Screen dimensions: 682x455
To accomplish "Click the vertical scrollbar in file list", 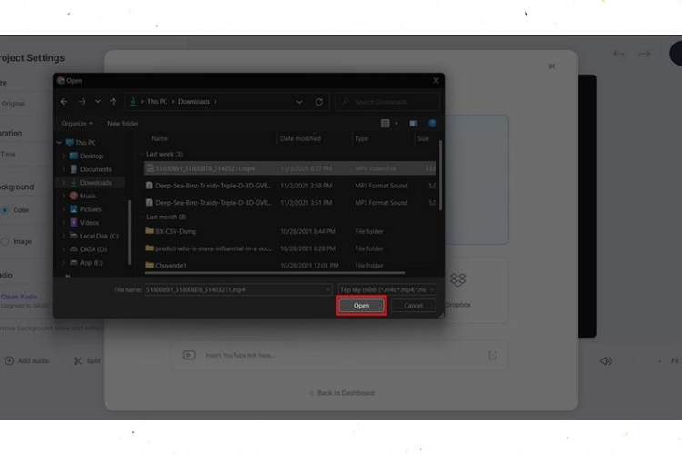I will pos(440,175).
